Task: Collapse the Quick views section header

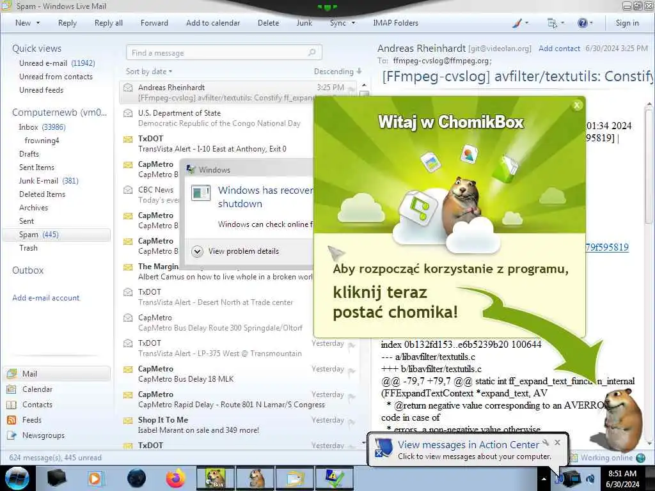Action: click(x=36, y=49)
